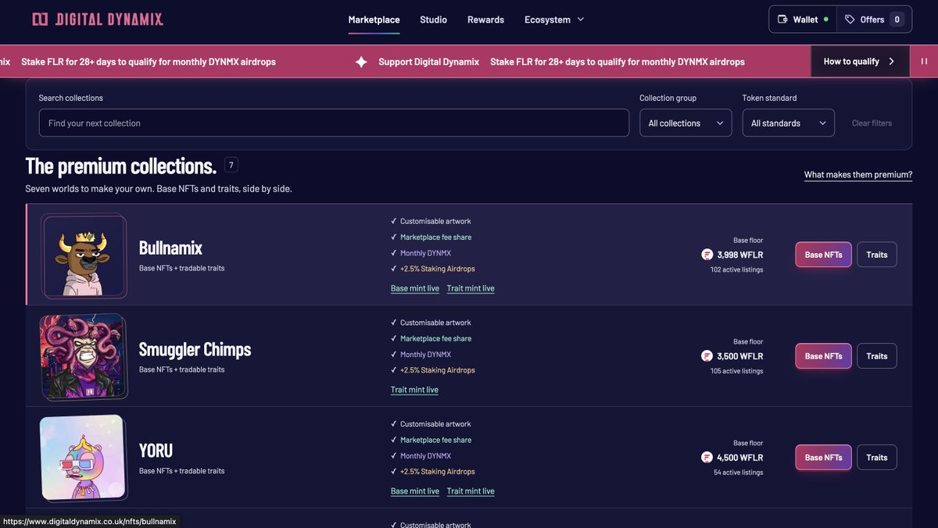
Task: Click the Bullnamix collection title
Action: coord(170,248)
